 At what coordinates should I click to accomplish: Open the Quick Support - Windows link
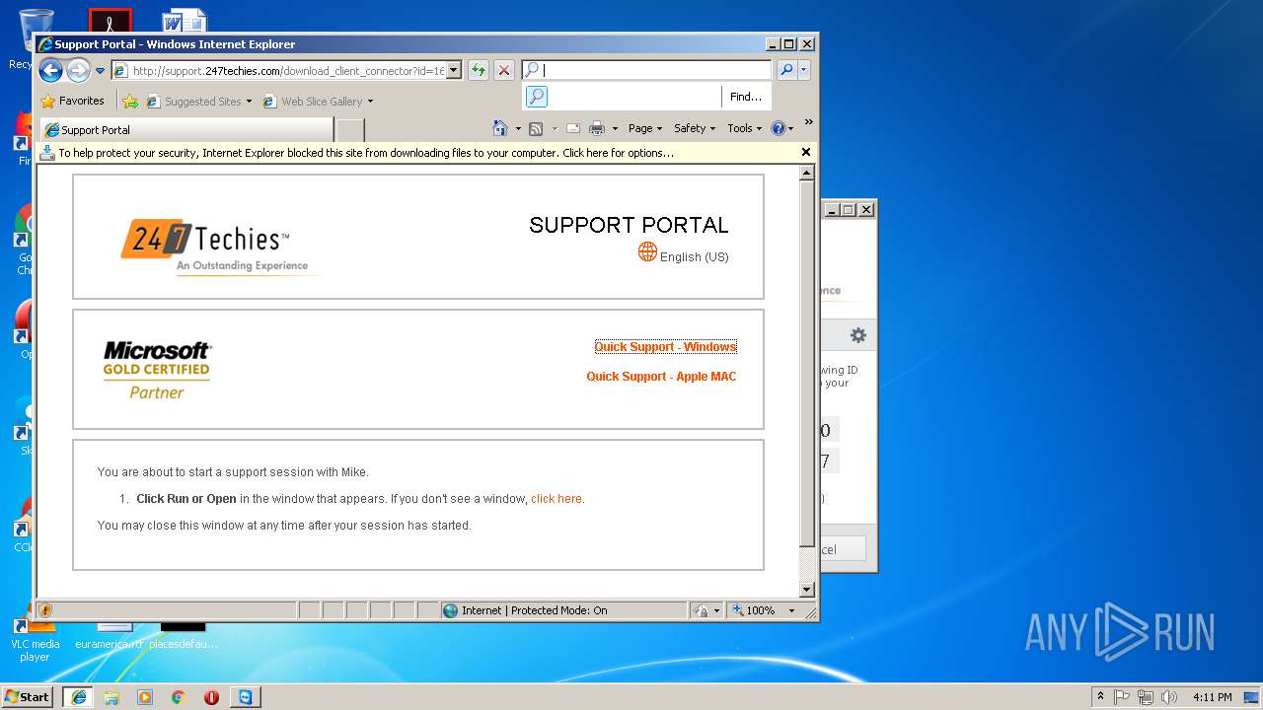coord(666,346)
